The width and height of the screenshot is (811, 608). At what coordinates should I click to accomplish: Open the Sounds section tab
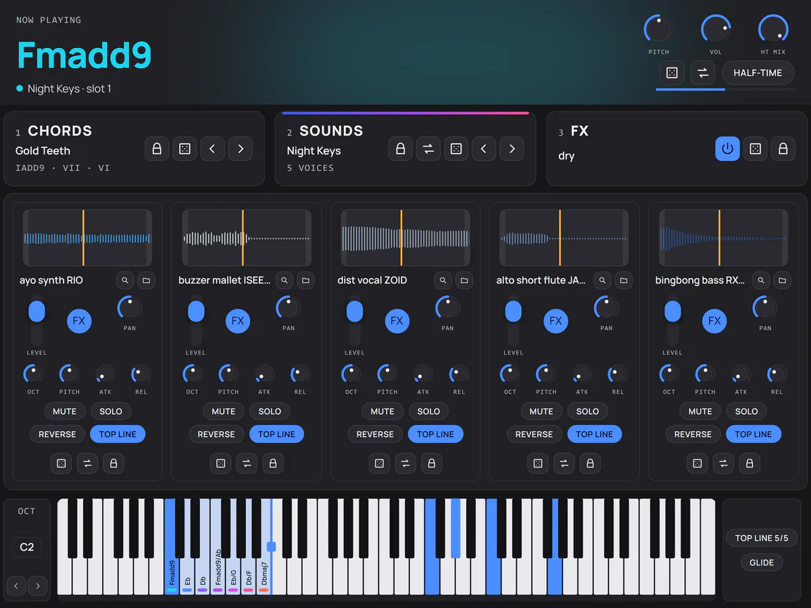(405, 149)
